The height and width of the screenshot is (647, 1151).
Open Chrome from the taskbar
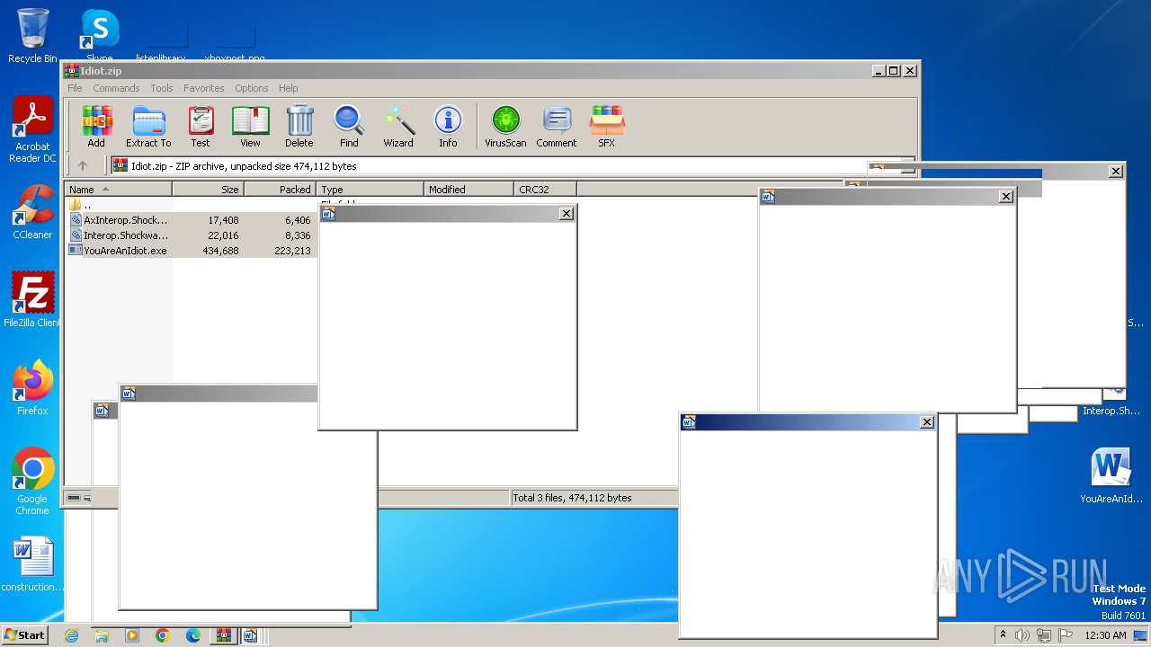[x=163, y=635]
